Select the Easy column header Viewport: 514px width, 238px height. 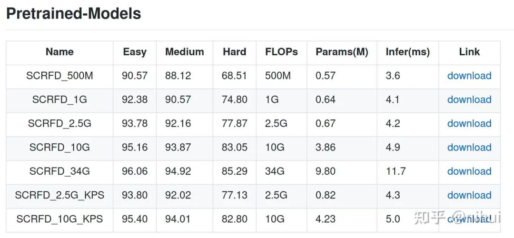click(135, 52)
